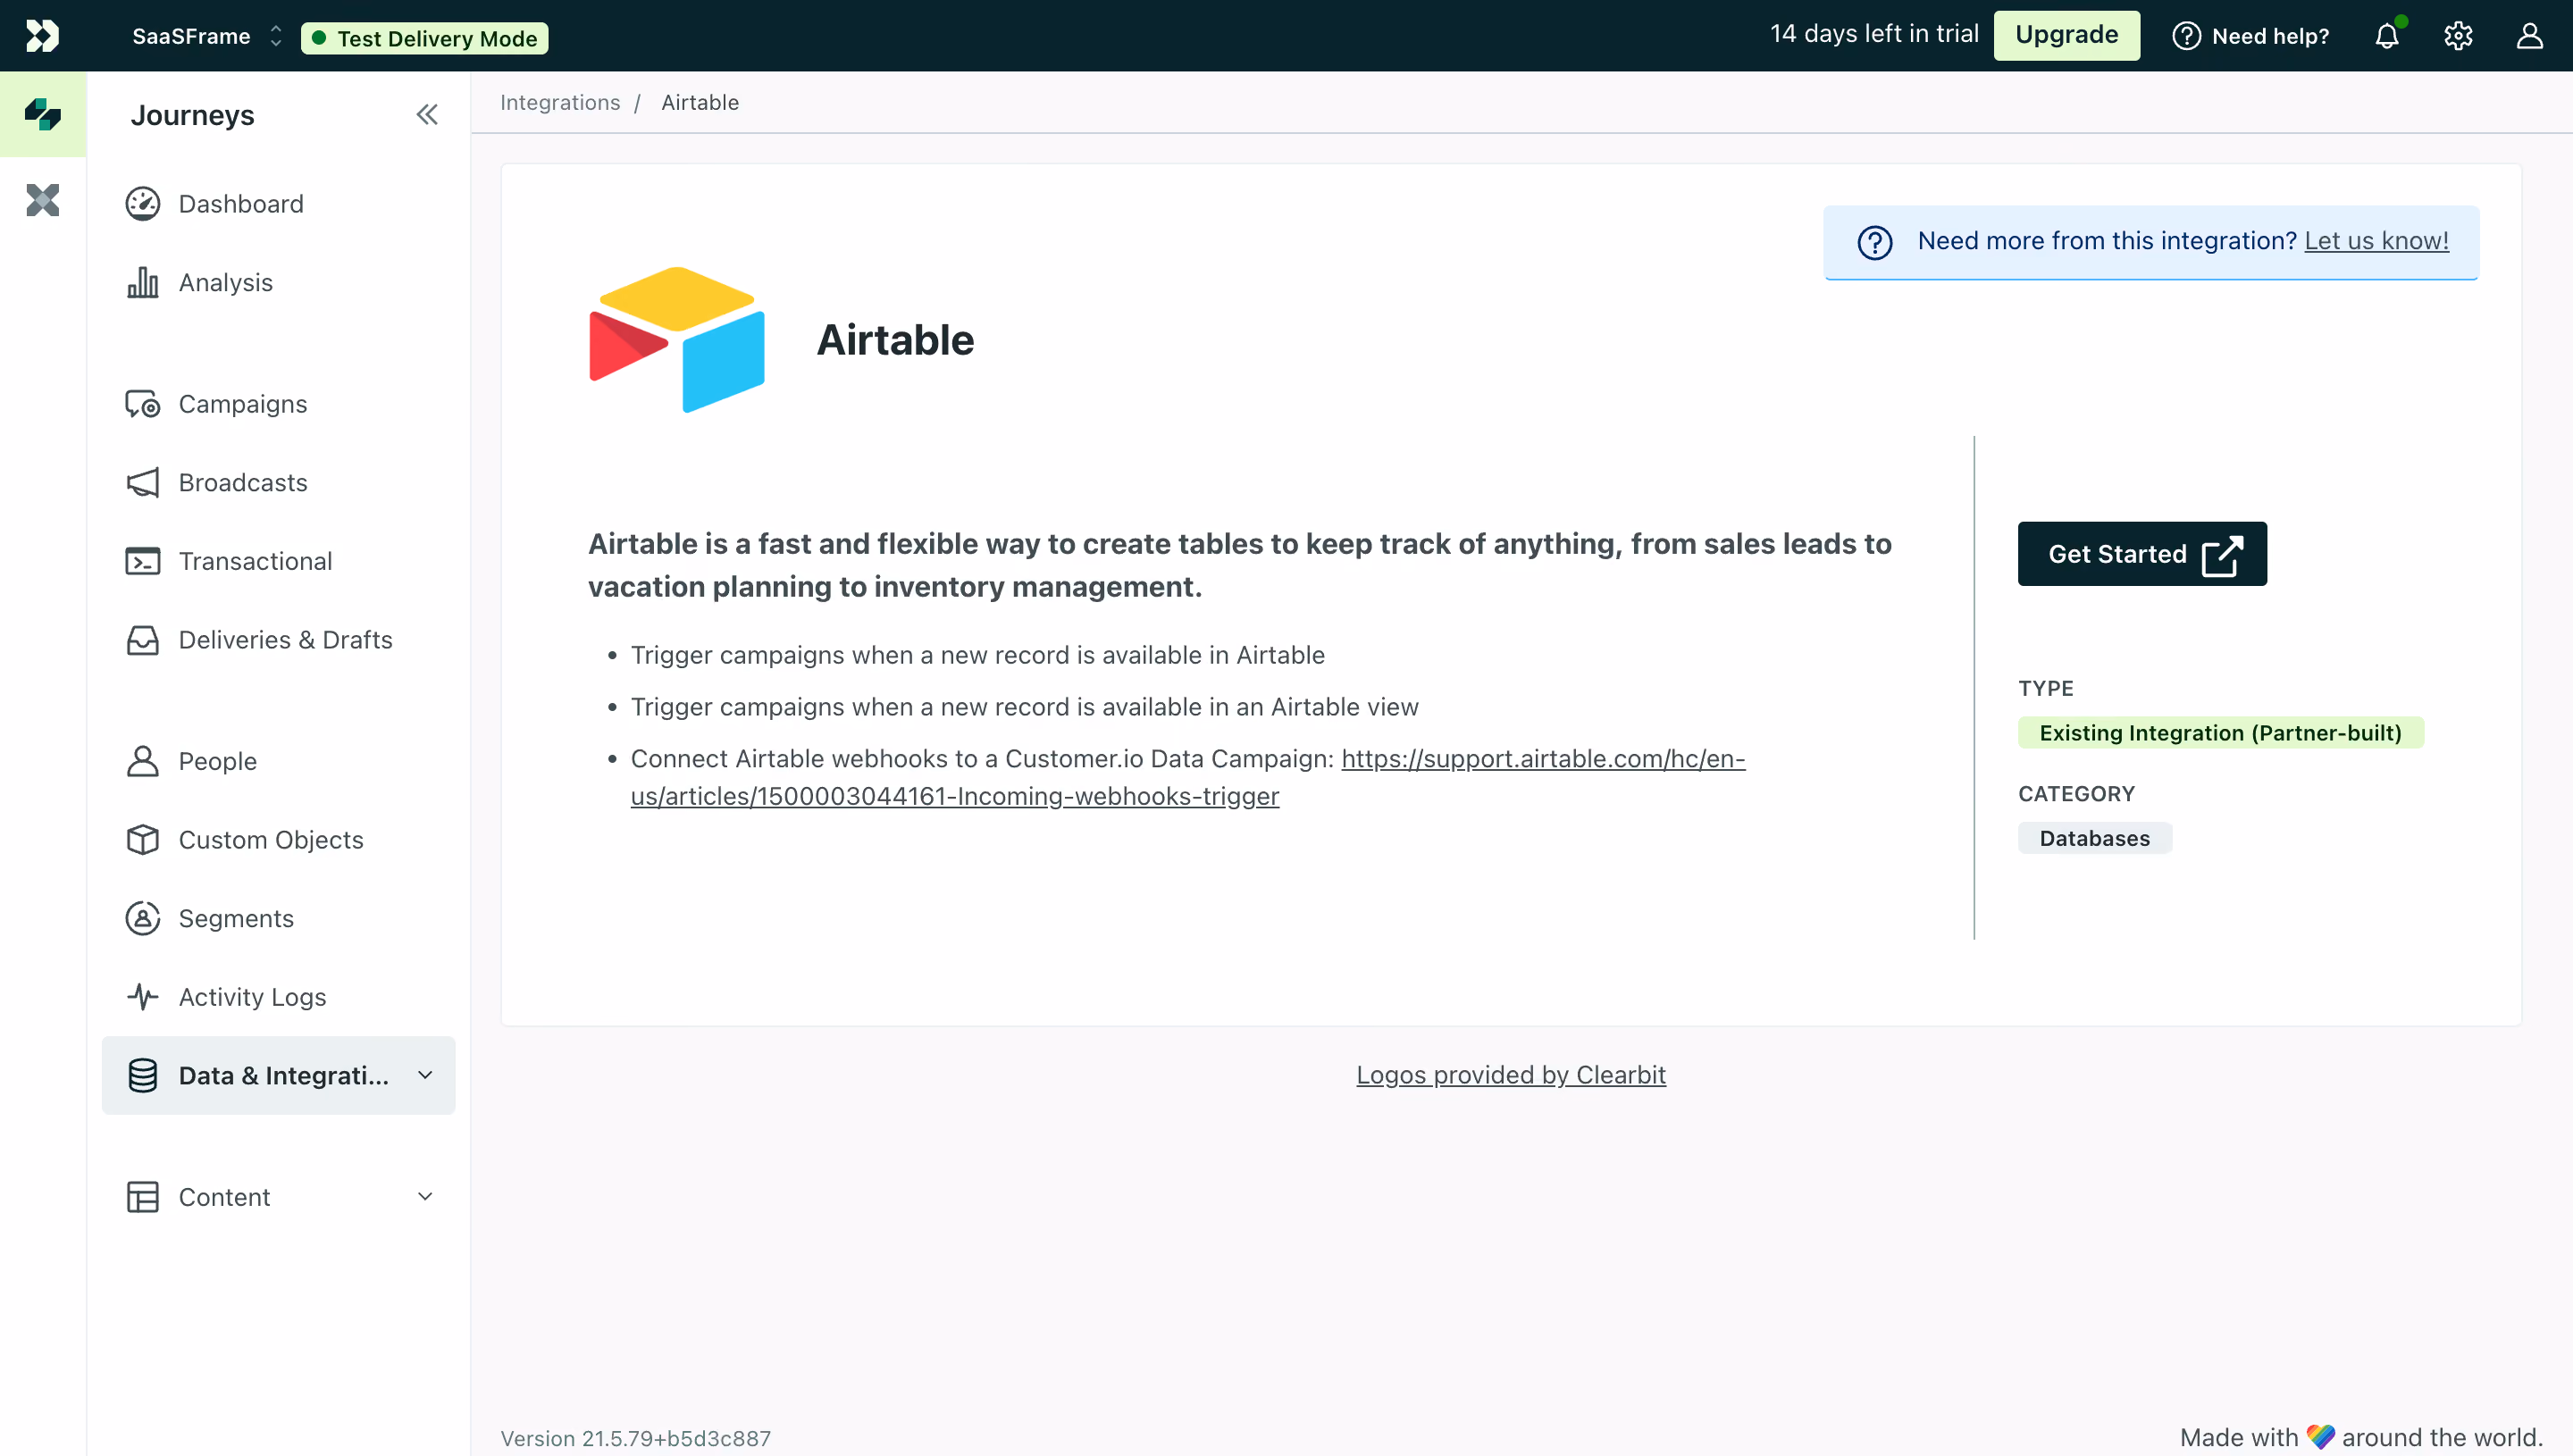Expand the Content section chevron
The width and height of the screenshot is (2573, 1456).
(425, 1197)
